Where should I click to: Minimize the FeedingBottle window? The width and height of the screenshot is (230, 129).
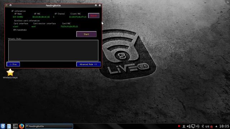(x=96, y=5)
